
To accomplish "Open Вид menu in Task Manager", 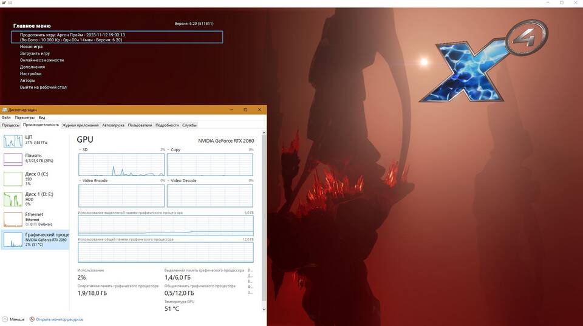I will 42,117.
